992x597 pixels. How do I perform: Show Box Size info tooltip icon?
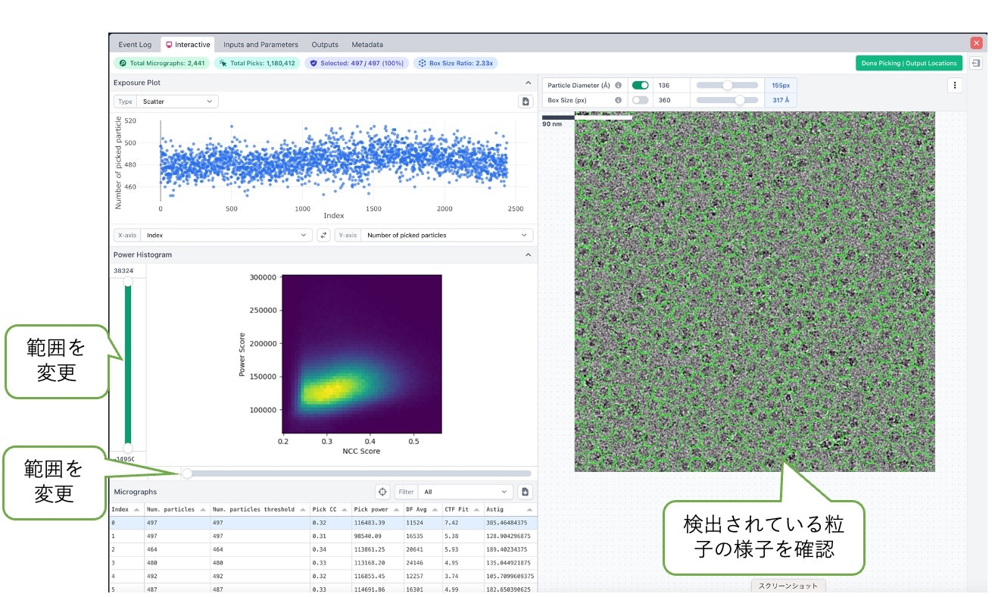pos(618,100)
